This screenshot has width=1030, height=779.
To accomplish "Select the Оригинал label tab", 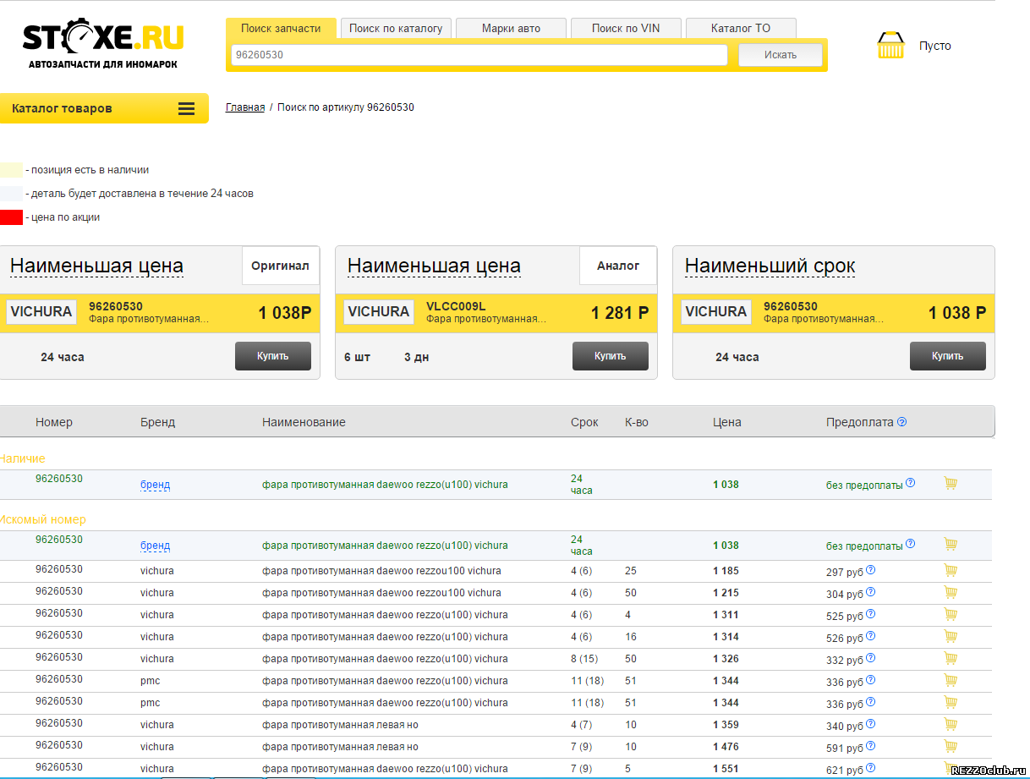I will pyautogui.click(x=281, y=266).
